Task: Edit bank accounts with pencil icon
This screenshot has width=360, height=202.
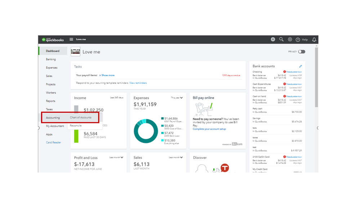Action: tap(300, 66)
